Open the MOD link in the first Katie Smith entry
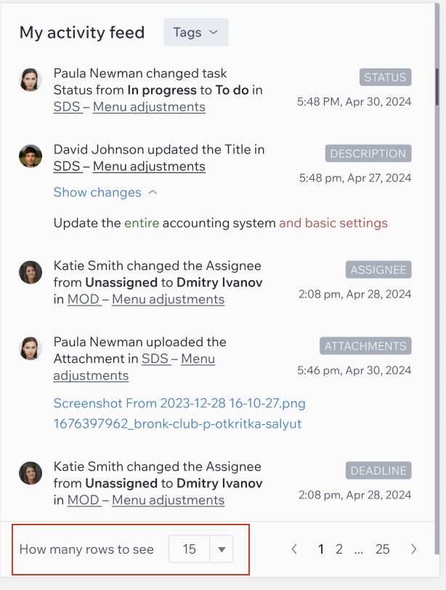Viewport: 446px width, 590px height. click(x=84, y=300)
